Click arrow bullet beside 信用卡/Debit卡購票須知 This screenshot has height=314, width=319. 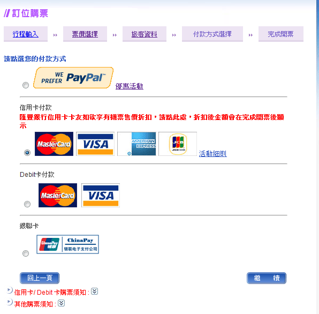pos(10,290)
